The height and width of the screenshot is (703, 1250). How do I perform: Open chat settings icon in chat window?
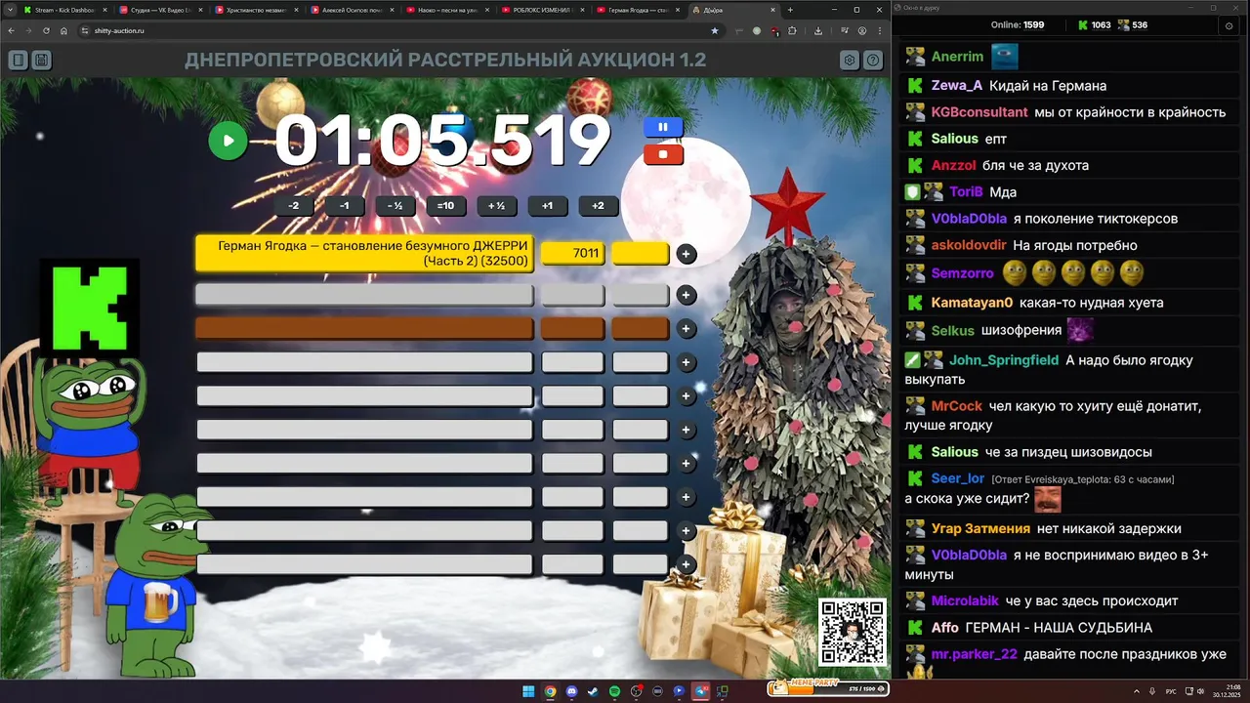1229,25
